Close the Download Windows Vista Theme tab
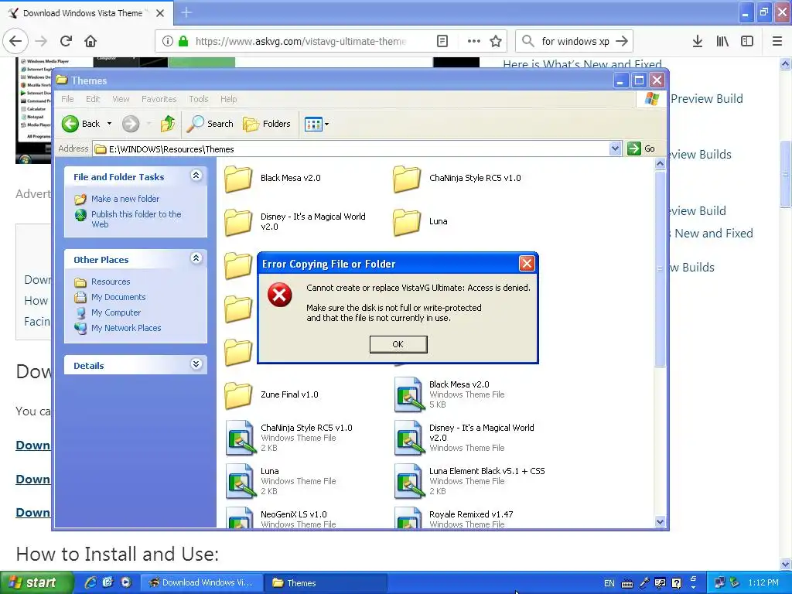This screenshot has width=792, height=594. pos(160,13)
